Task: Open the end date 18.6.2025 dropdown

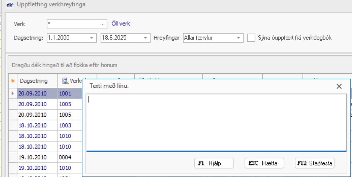Action: [146, 38]
